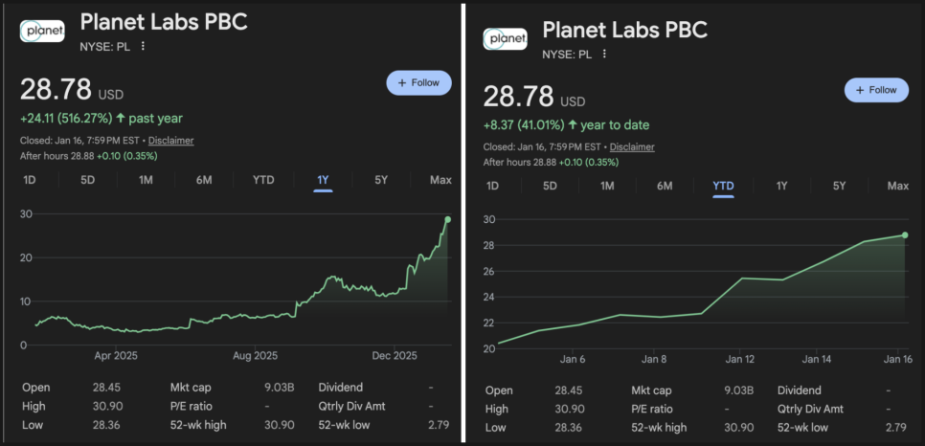
Task: Open three-dot menu beside left NYSE: PL
Action: [144, 46]
